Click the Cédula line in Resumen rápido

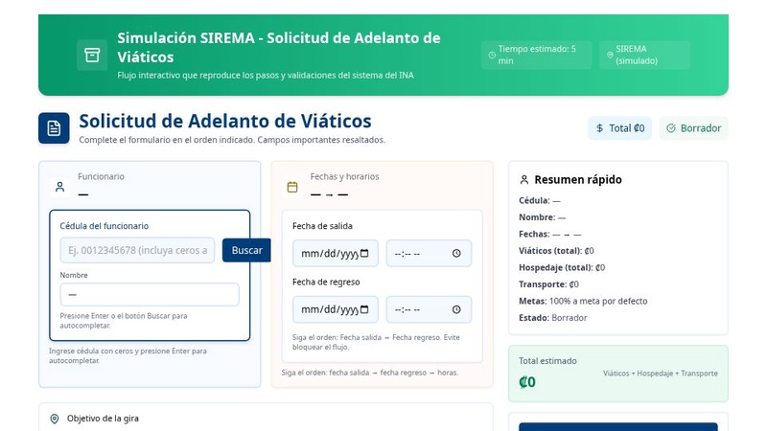click(x=540, y=200)
